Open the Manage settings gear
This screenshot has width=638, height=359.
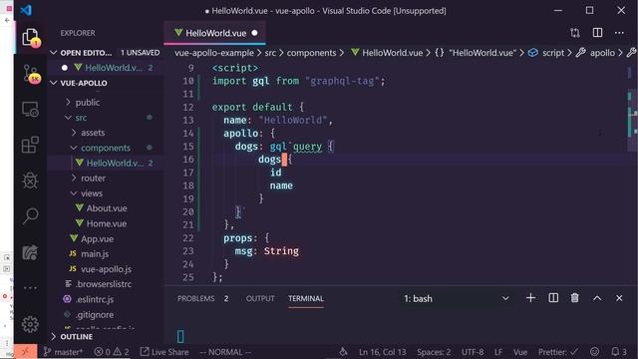coord(30,324)
